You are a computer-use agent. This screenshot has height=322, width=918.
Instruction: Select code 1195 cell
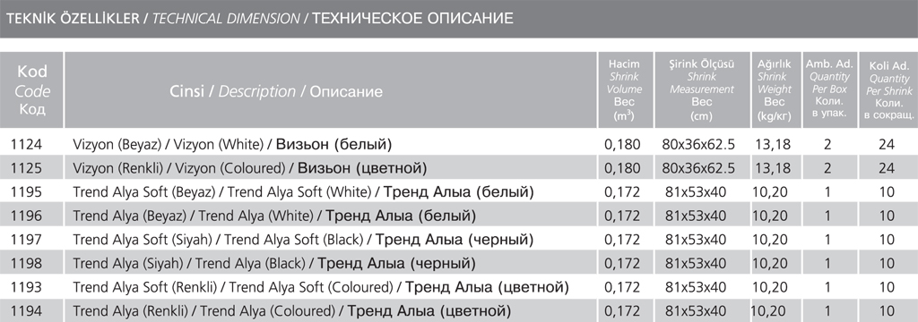coord(26,191)
